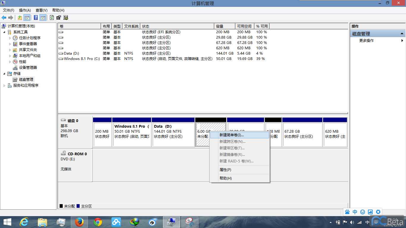This screenshot has height=228, width=406.
Task: Sort by the 文件系统 column header
Action: tap(131, 26)
